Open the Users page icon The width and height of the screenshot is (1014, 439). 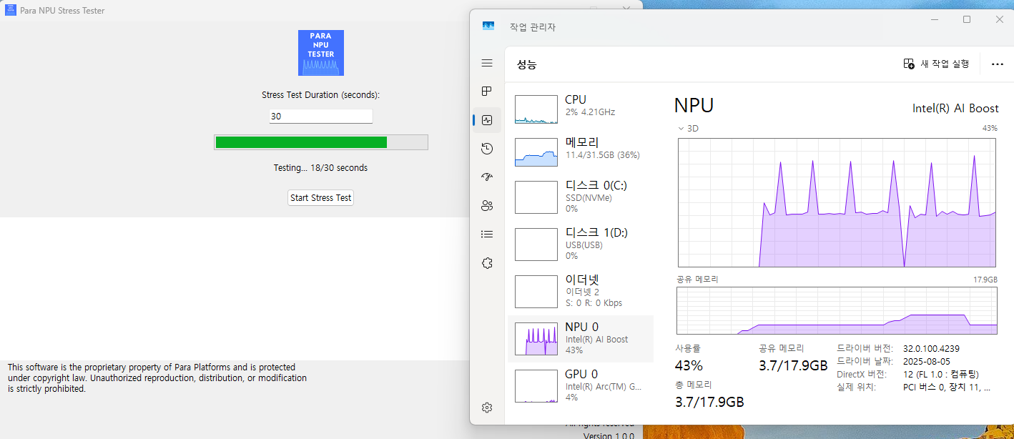coord(487,206)
